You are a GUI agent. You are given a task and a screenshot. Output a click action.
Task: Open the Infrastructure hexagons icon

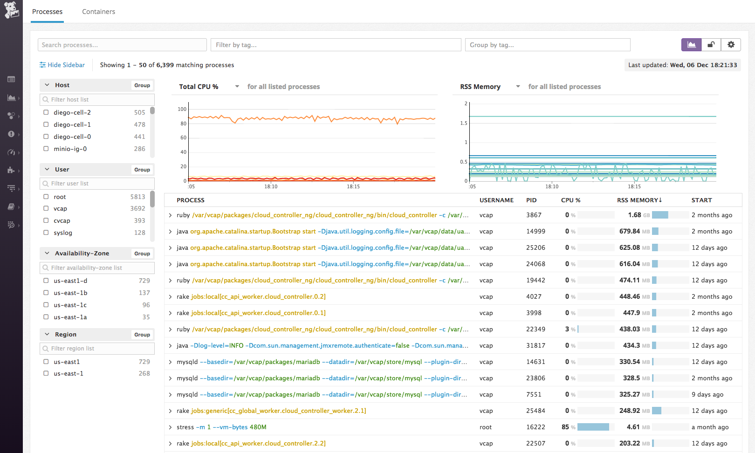pyautogui.click(x=11, y=116)
